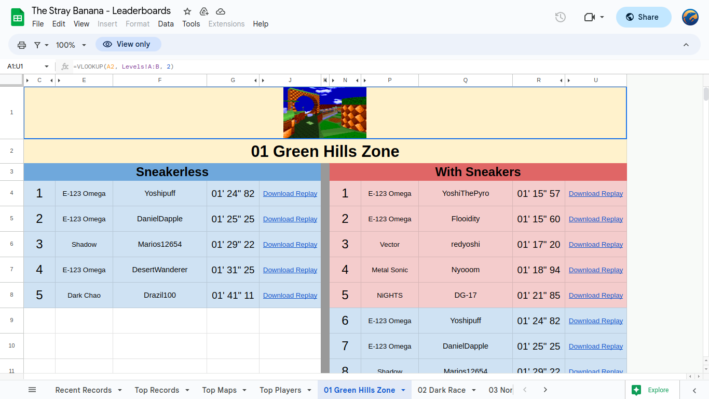Download Yoshipuff's Sneakerless replay link
Viewport: 709px width, 399px height.
tap(290, 194)
